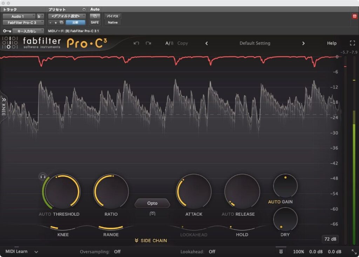The height and width of the screenshot is (257, 359).
Task: Click the resize window corner icon
Action: pos(354,252)
